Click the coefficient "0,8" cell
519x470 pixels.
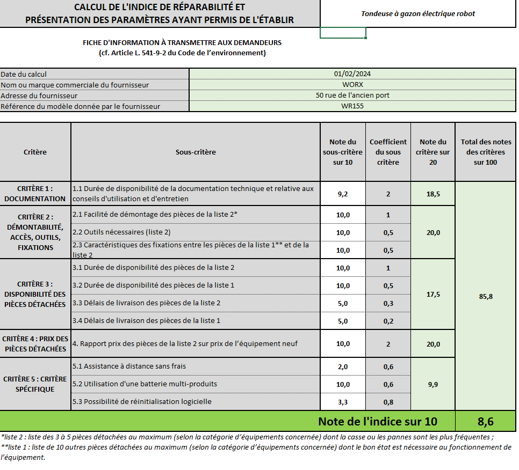[388, 402]
